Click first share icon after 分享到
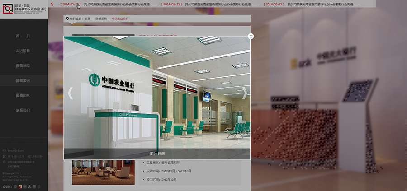The image size is (407, 191). [15, 186]
